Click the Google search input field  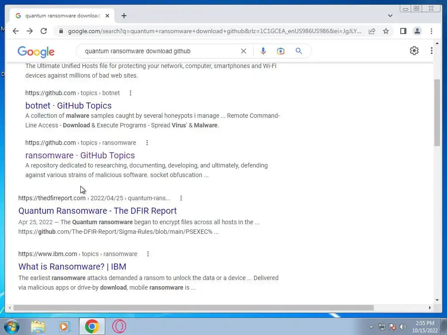[x=160, y=51]
